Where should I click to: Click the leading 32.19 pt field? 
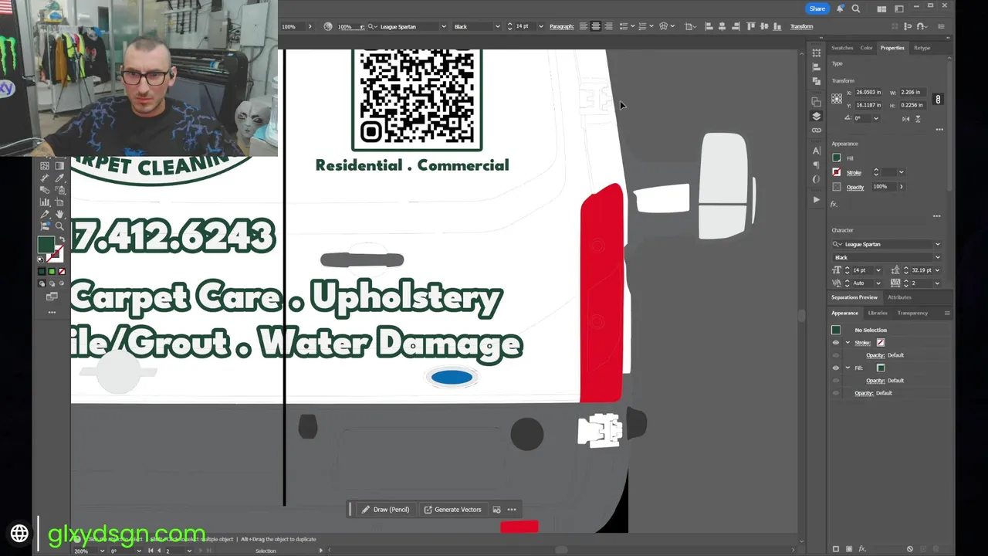point(922,270)
